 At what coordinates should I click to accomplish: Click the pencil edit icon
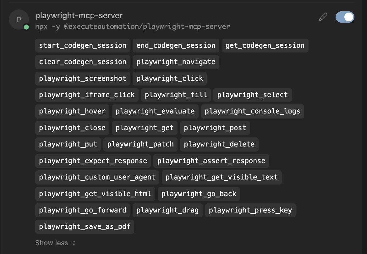click(323, 17)
